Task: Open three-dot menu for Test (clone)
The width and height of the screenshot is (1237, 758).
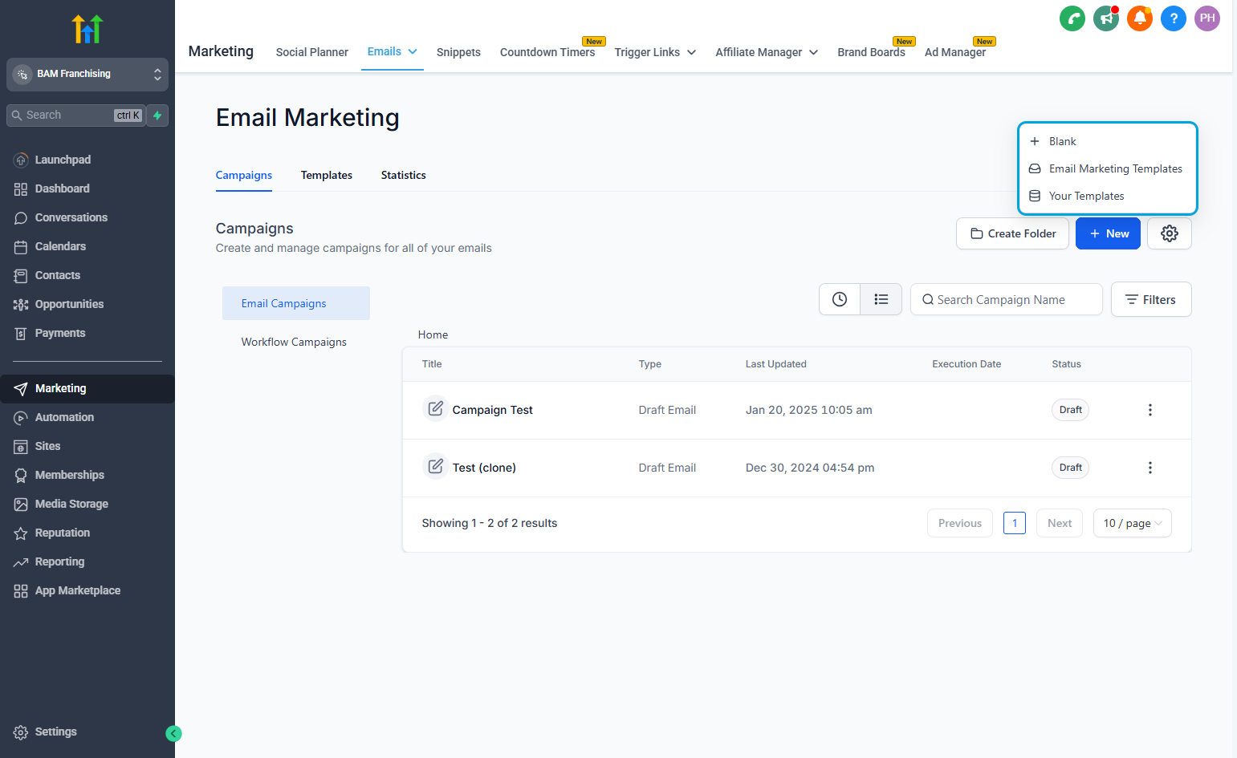Action: [1150, 468]
